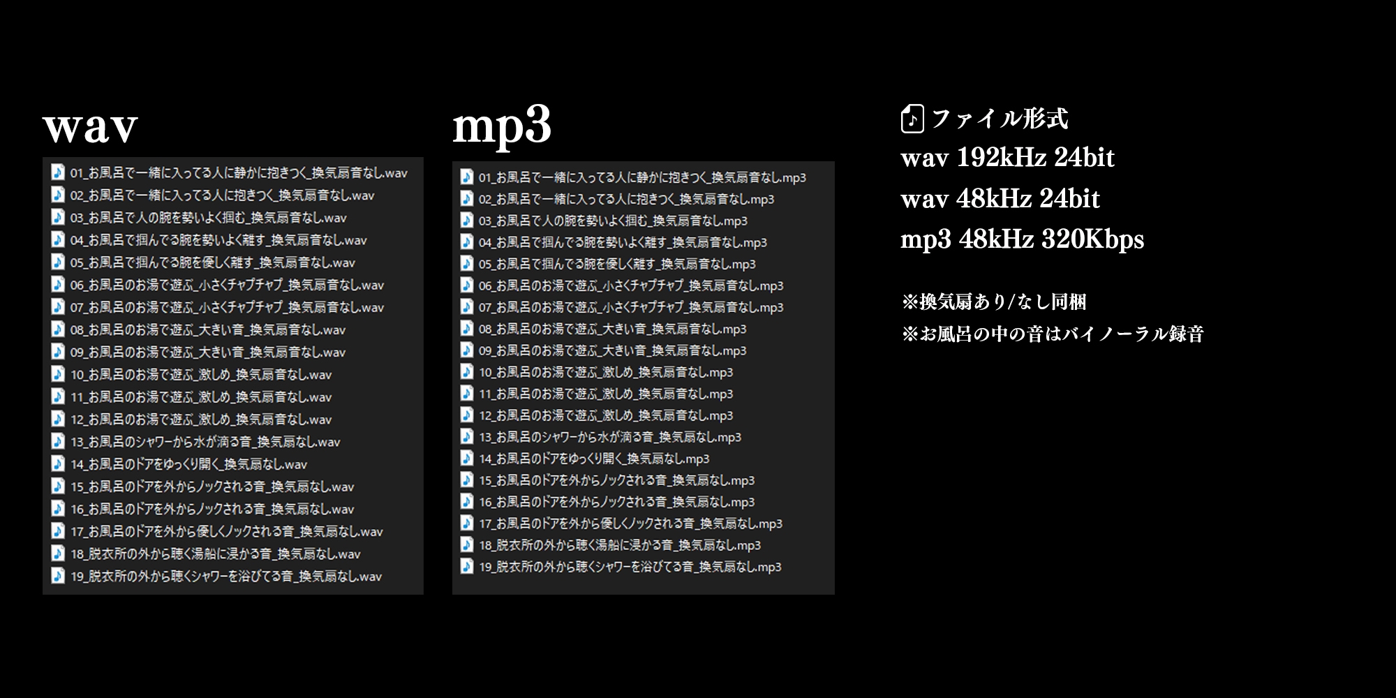Select icon of 14_お風呂のドアをゆっくり開く mp3
This screenshot has width=1396, height=698.
point(467,459)
